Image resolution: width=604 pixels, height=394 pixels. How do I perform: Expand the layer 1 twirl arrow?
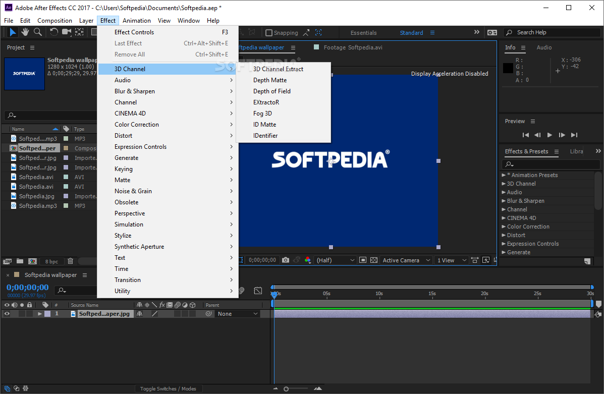[39, 314]
